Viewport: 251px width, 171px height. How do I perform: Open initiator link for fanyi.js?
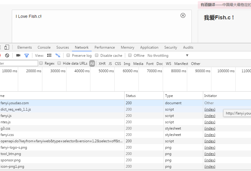pyautogui.click(x=210, y=116)
